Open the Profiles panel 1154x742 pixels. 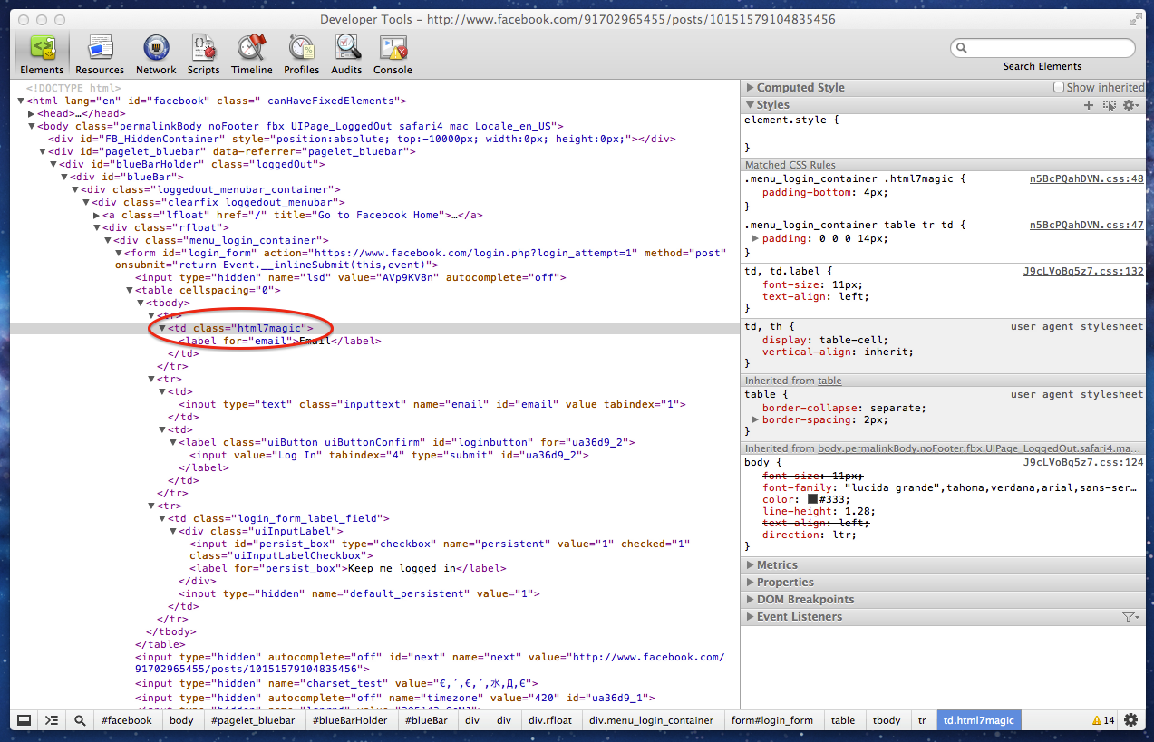[x=301, y=54]
